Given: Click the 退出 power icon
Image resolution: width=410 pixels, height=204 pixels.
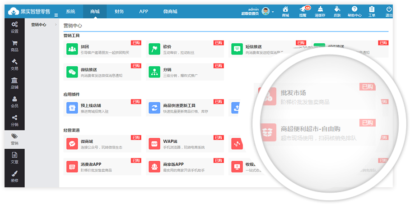Looking at the screenshot, I should (x=389, y=12).
